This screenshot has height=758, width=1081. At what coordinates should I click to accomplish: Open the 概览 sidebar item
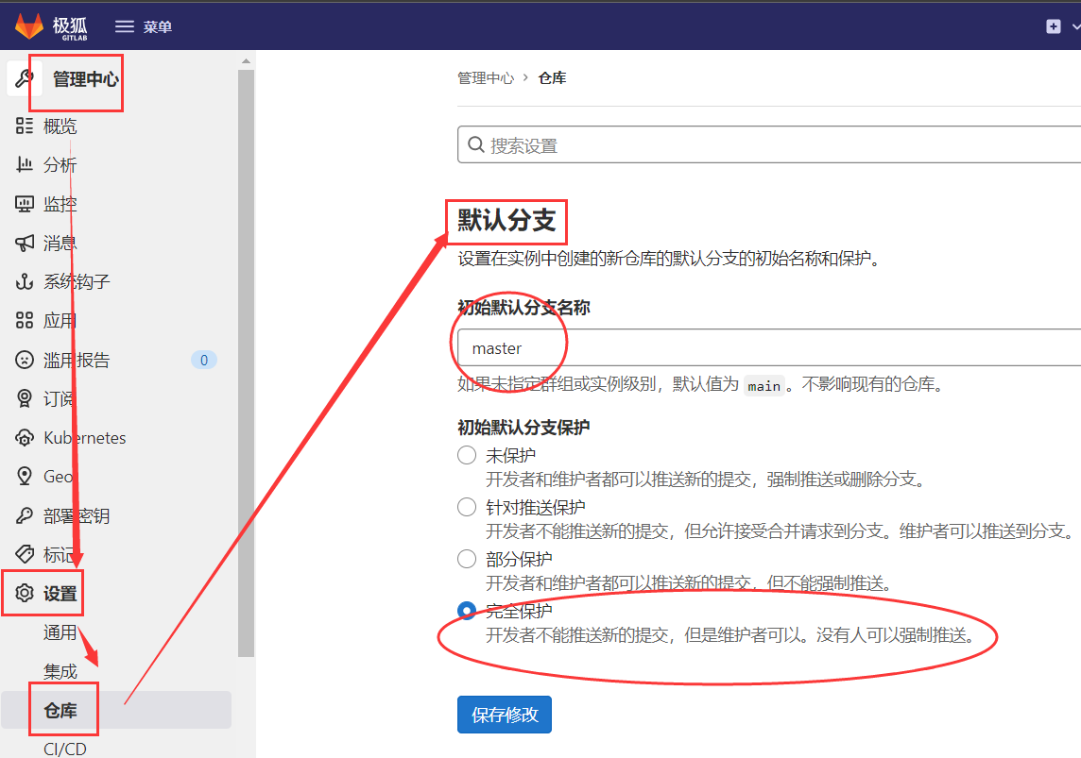tap(60, 126)
